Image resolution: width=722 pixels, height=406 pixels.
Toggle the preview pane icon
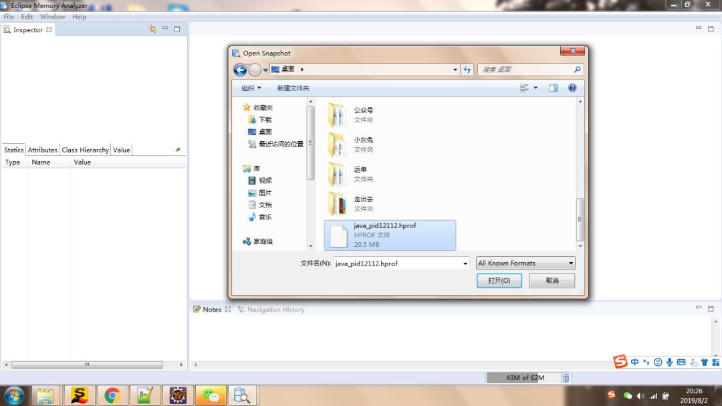(553, 88)
